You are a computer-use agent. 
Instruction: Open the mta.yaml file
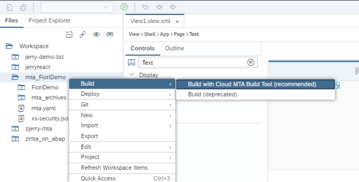tap(43, 108)
